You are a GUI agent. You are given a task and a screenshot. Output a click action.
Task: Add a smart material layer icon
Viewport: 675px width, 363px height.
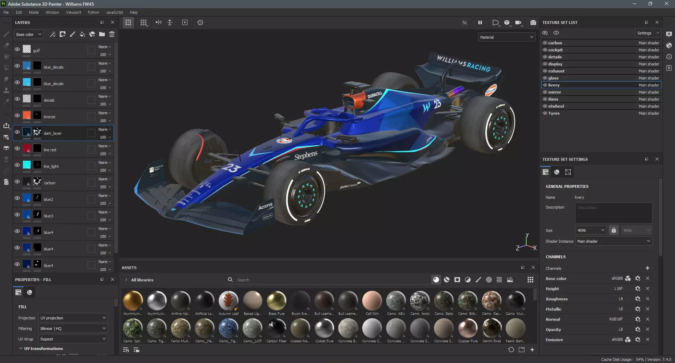(x=92, y=34)
